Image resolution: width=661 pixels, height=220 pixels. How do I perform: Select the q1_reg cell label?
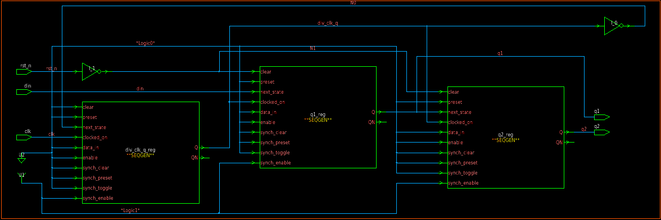318,114
